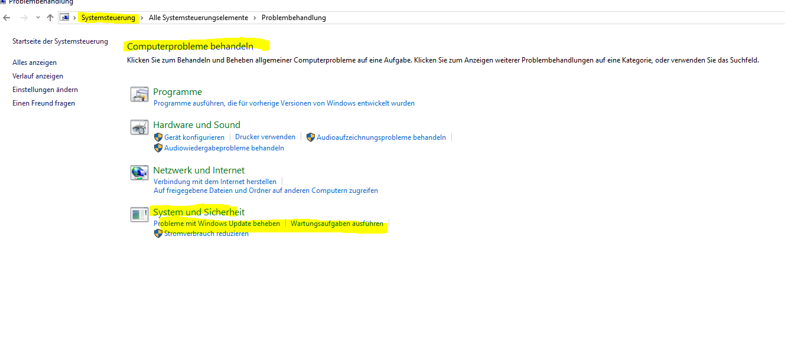Select Alle Systemsteuerungselemente breadcrumb

point(198,18)
